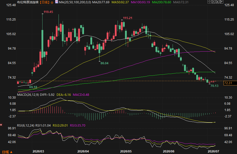Image resolution: width=237 pixels, height=154 pixels.
Task: Click the 119.45 high price annotation
Action: (x=48, y=12)
